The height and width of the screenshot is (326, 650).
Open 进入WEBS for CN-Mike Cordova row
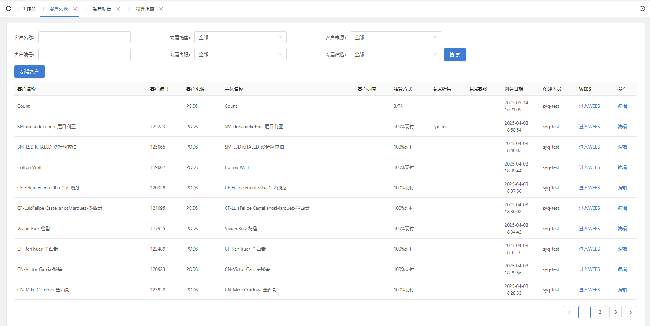[589, 290]
